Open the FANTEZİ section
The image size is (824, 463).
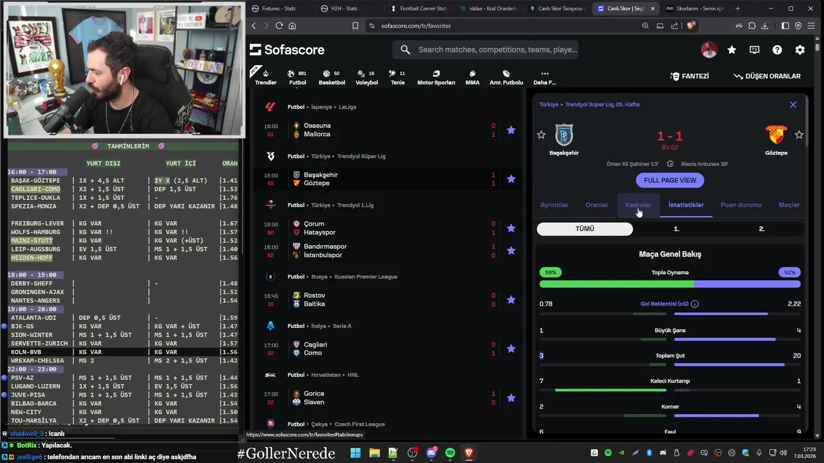click(x=689, y=76)
